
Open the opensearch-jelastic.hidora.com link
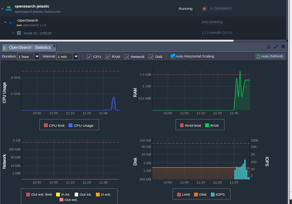(x=38, y=12)
